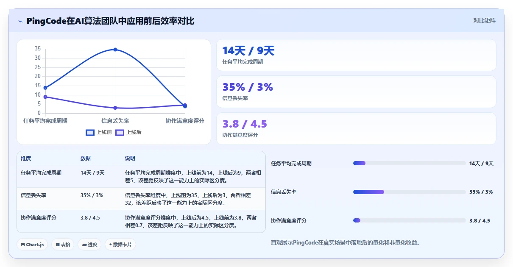Click the 进度 tag chip
This screenshot has height=267, width=513.
89,245
